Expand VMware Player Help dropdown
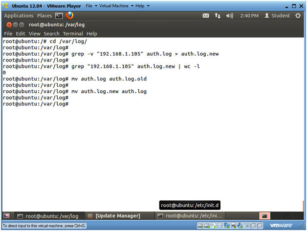 (142, 6)
